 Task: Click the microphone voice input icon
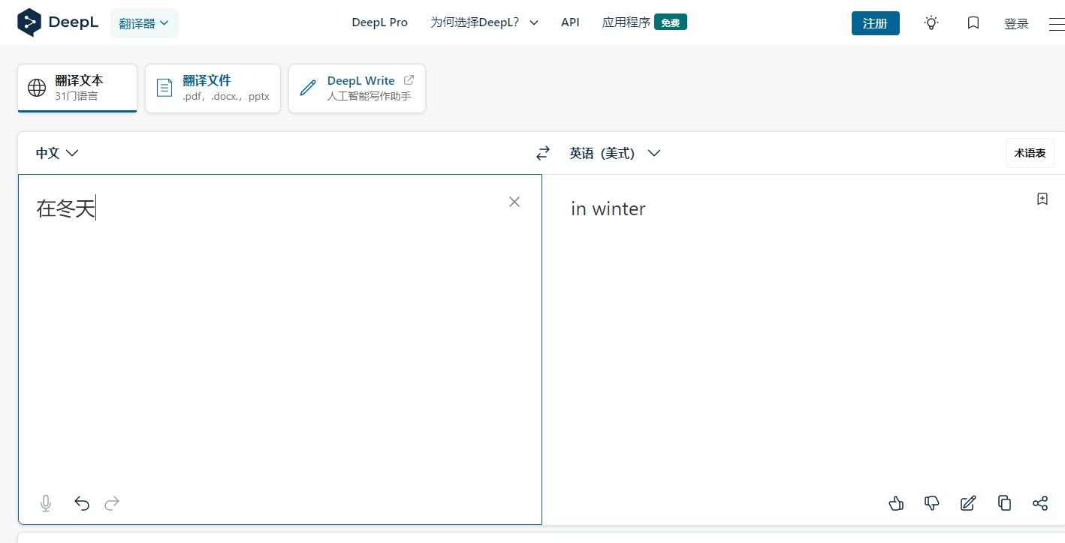46,503
